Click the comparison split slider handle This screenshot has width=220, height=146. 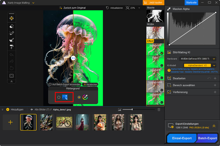tap(73, 58)
